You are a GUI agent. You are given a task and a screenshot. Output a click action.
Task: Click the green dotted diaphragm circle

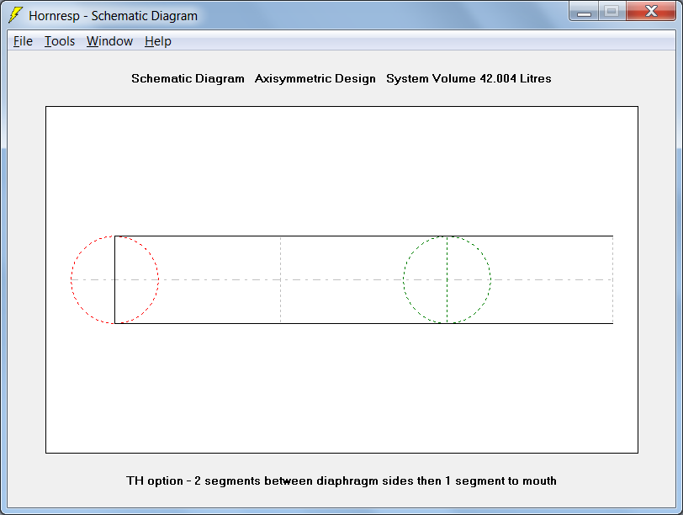pyautogui.click(x=447, y=279)
